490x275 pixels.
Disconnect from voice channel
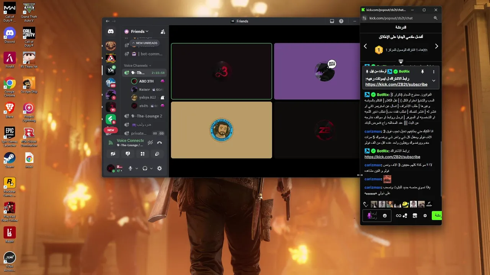pos(159,143)
